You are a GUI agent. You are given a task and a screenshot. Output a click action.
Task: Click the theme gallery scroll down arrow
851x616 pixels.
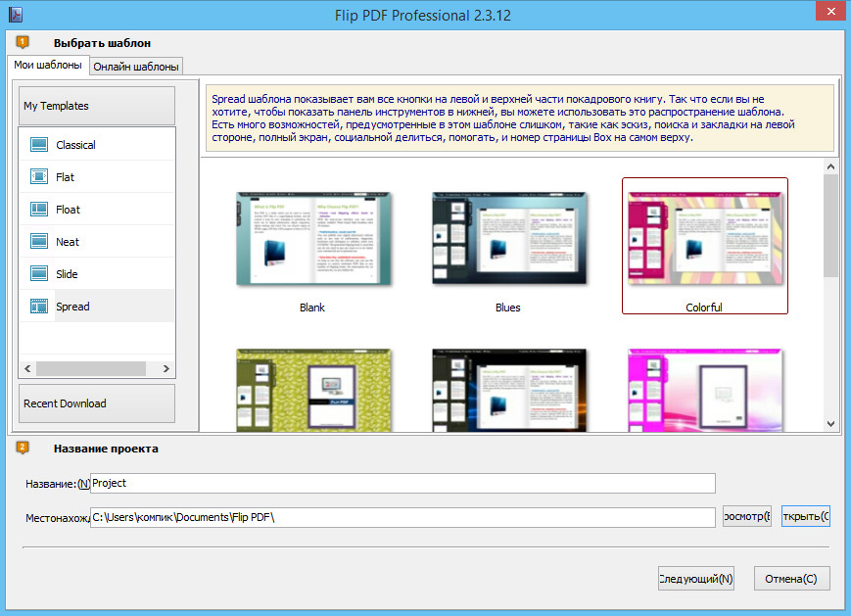[830, 424]
